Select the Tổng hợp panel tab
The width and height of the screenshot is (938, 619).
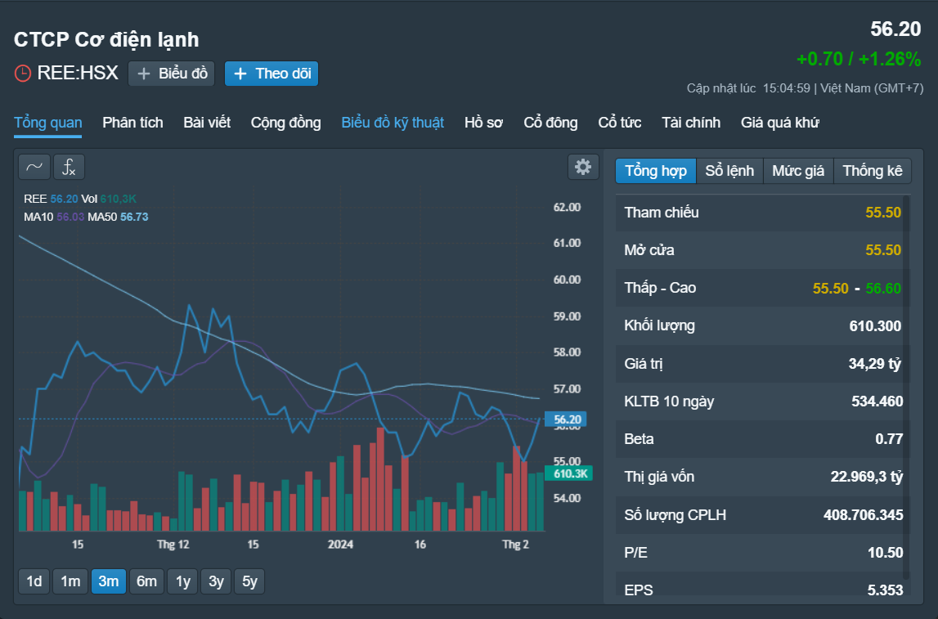(656, 171)
